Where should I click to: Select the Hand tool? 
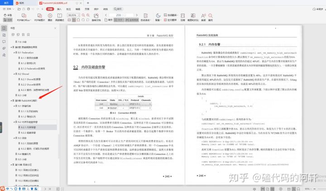click(8, 15)
